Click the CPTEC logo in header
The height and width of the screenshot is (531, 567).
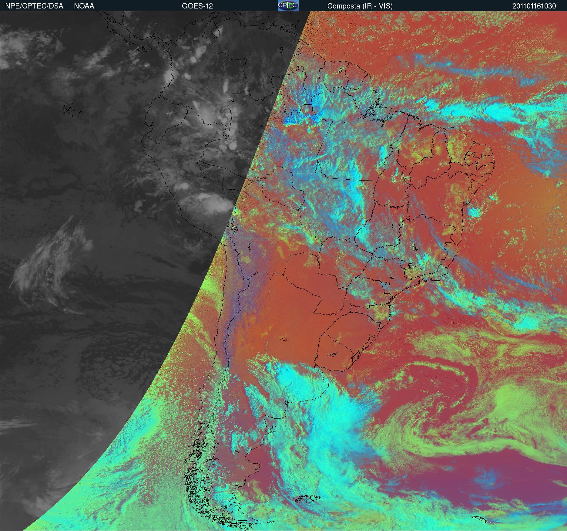coord(288,5)
